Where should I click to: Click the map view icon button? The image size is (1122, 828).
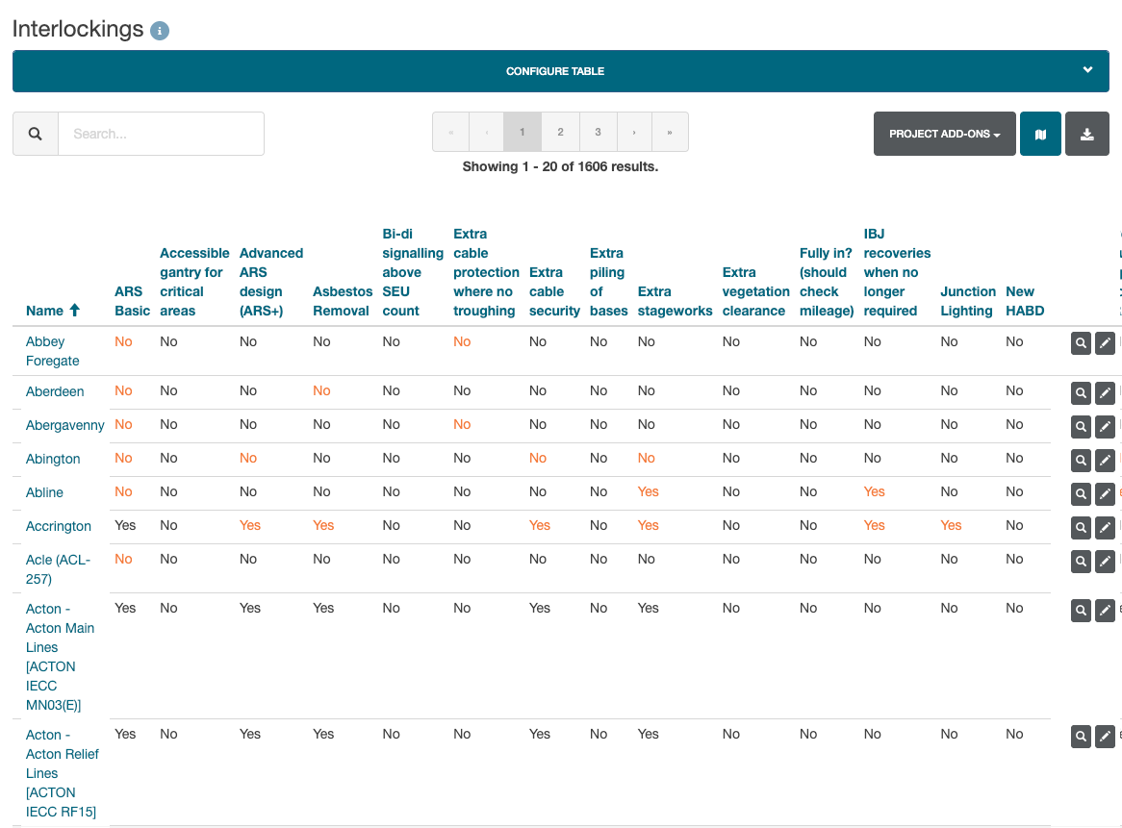[1040, 134]
